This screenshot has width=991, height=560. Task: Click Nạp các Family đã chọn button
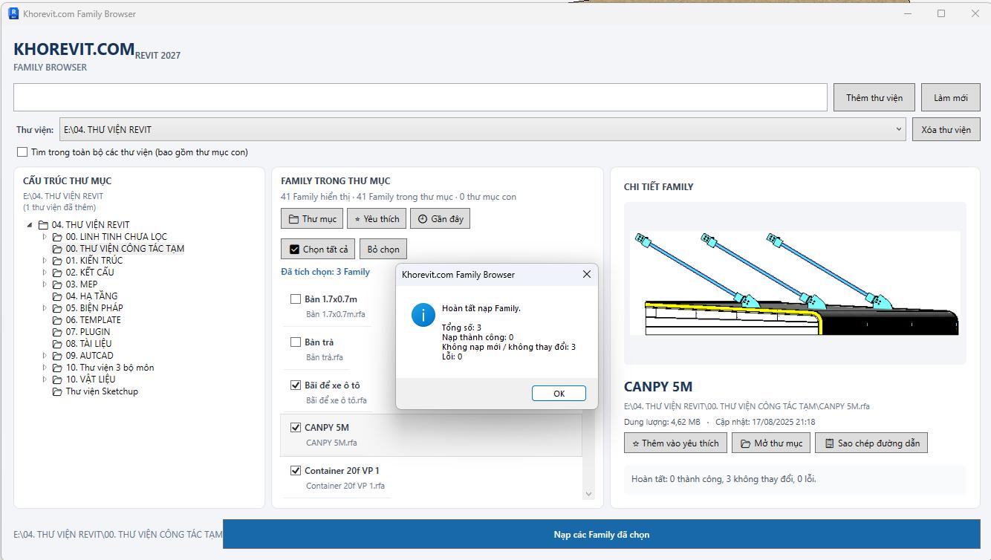[601, 535]
